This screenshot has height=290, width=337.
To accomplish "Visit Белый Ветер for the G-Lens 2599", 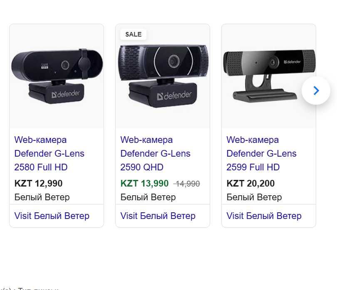I will 264,216.
